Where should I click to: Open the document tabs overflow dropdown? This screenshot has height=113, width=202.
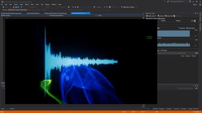click(143, 13)
